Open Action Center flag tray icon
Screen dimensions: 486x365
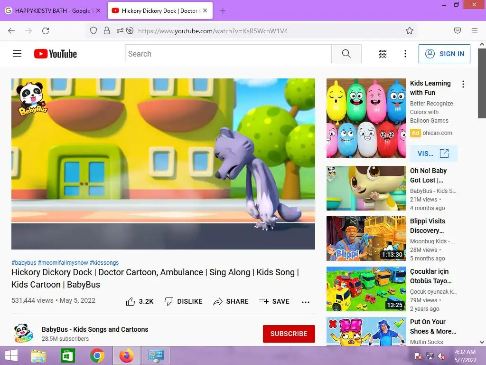pyautogui.click(x=418, y=356)
